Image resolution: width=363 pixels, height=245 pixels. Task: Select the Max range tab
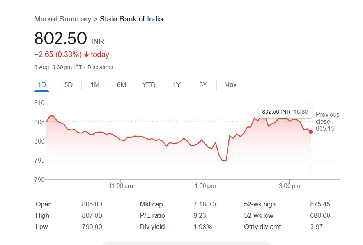click(230, 85)
